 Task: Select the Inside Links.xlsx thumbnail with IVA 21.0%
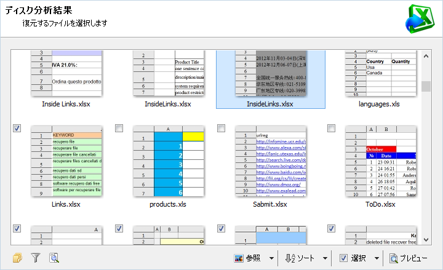[66, 73]
